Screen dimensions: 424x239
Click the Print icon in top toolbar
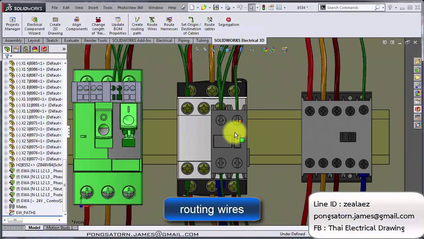[228, 7]
